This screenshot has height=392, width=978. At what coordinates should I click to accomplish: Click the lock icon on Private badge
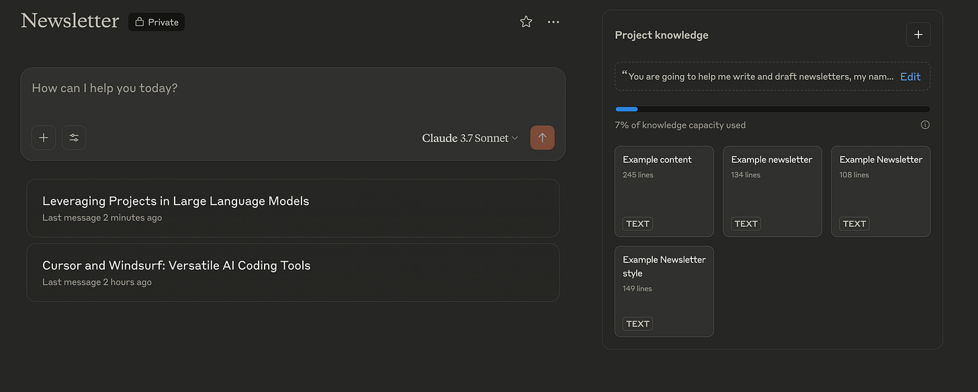140,22
